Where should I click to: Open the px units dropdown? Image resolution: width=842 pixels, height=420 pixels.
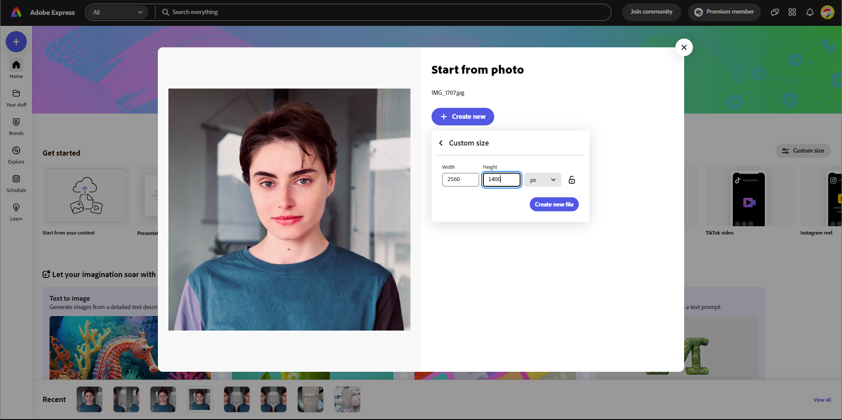[x=542, y=180]
